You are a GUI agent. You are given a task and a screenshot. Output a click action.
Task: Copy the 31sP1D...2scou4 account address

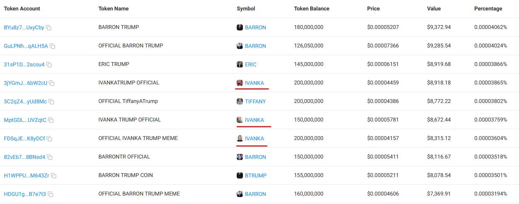click(x=49, y=65)
